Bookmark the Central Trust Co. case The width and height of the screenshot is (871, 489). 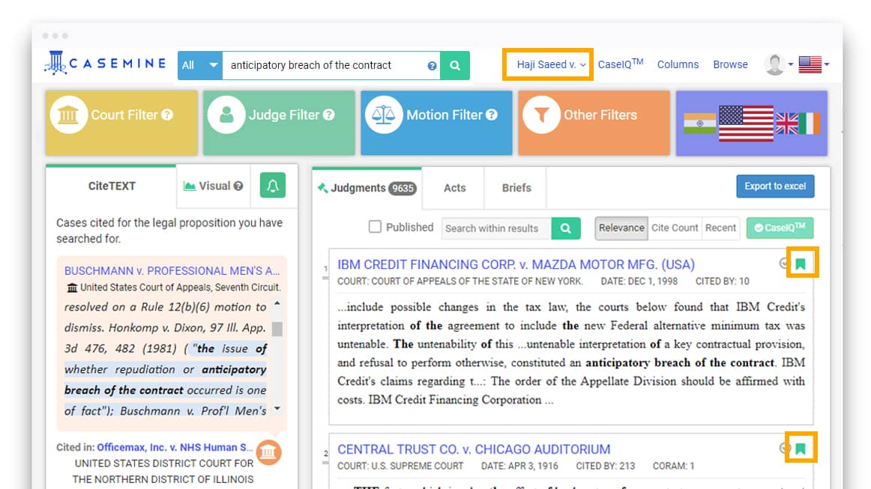coord(801,449)
